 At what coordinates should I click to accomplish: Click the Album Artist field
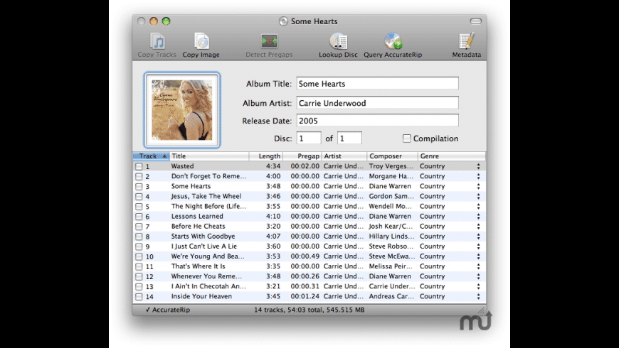[x=377, y=103]
